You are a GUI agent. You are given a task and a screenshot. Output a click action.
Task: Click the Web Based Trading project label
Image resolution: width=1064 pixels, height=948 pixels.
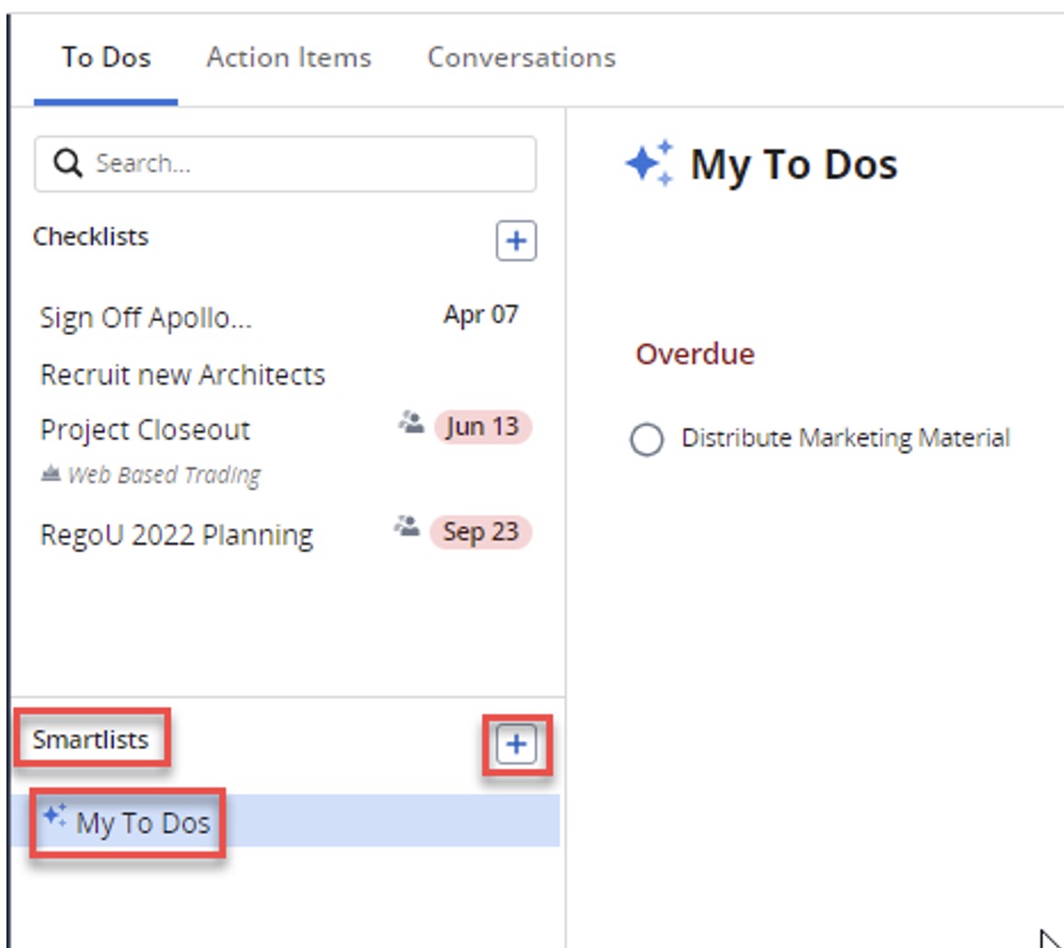pyautogui.click(x=164, y=475)
